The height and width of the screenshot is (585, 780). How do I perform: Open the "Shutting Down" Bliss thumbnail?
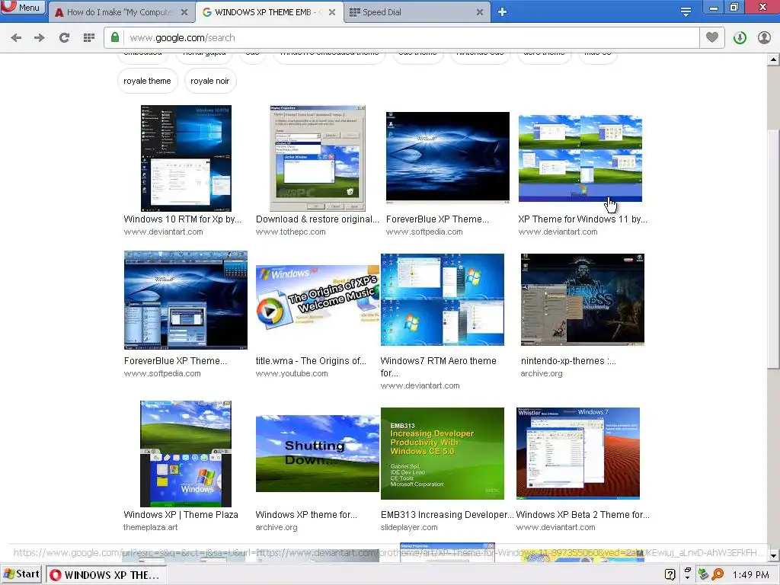[318, 454]
